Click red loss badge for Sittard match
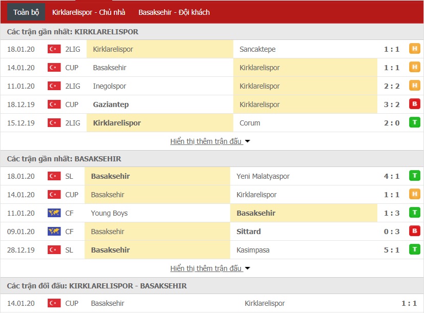 point(415,231)
